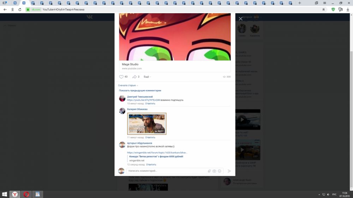Show previous comments in the thread

(140, 90)
